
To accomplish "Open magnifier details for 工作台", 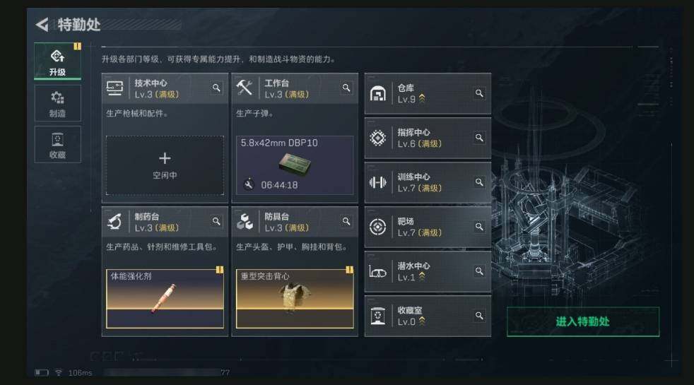I will point(346,88).
